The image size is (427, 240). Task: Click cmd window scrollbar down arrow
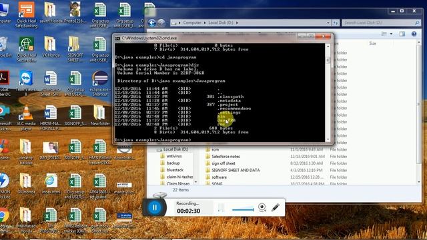[328, 139]
